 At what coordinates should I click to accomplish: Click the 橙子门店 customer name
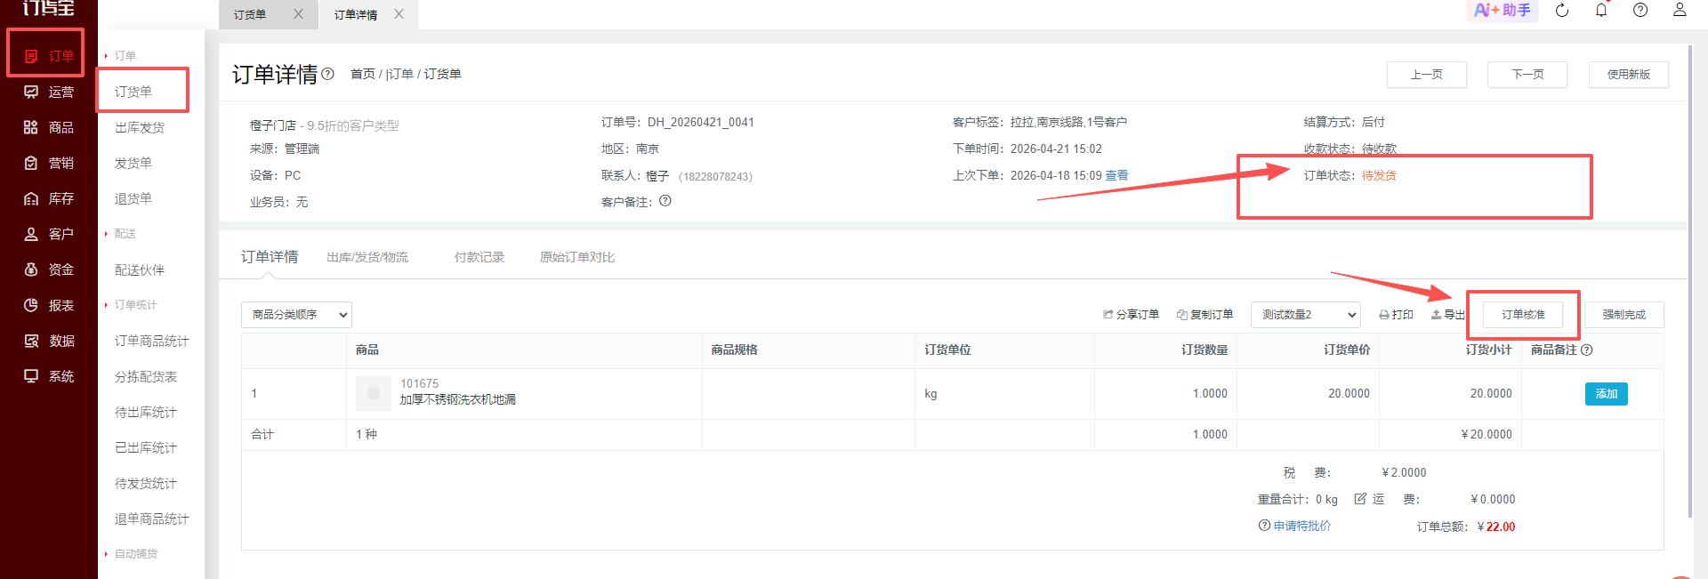pyautogui.click(x=273, y=125)
